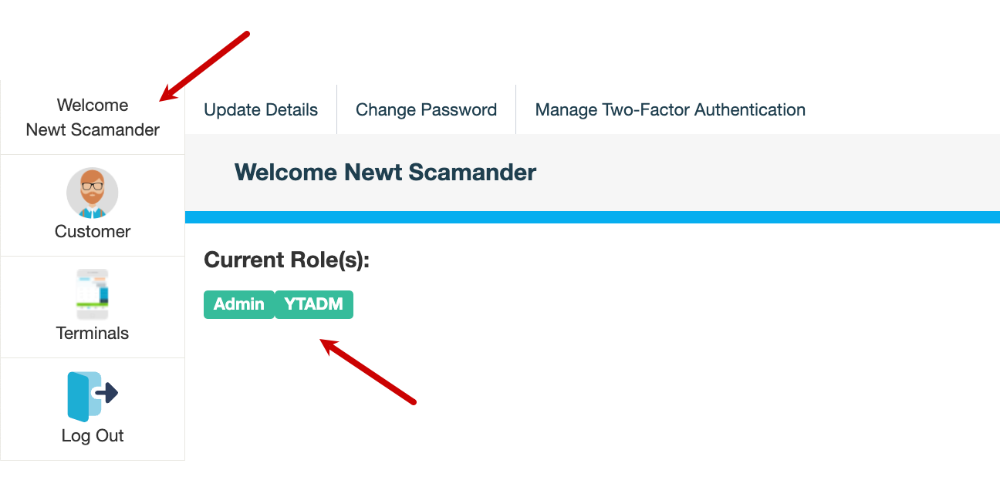Click the YTADM role badge
Viewport: 1000px width, 490px height.
pyautogui.click(x=313, y=304)
